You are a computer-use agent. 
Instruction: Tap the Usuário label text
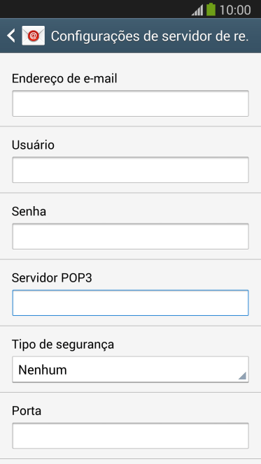pyautogui.click(x=33, y=145)
